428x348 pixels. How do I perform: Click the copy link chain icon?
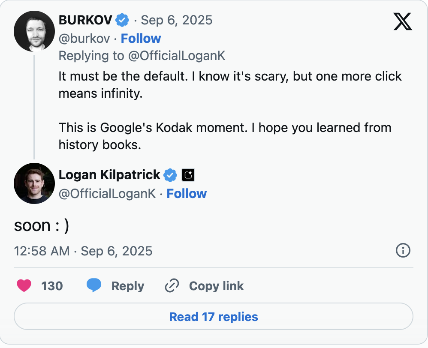(172, 286)
